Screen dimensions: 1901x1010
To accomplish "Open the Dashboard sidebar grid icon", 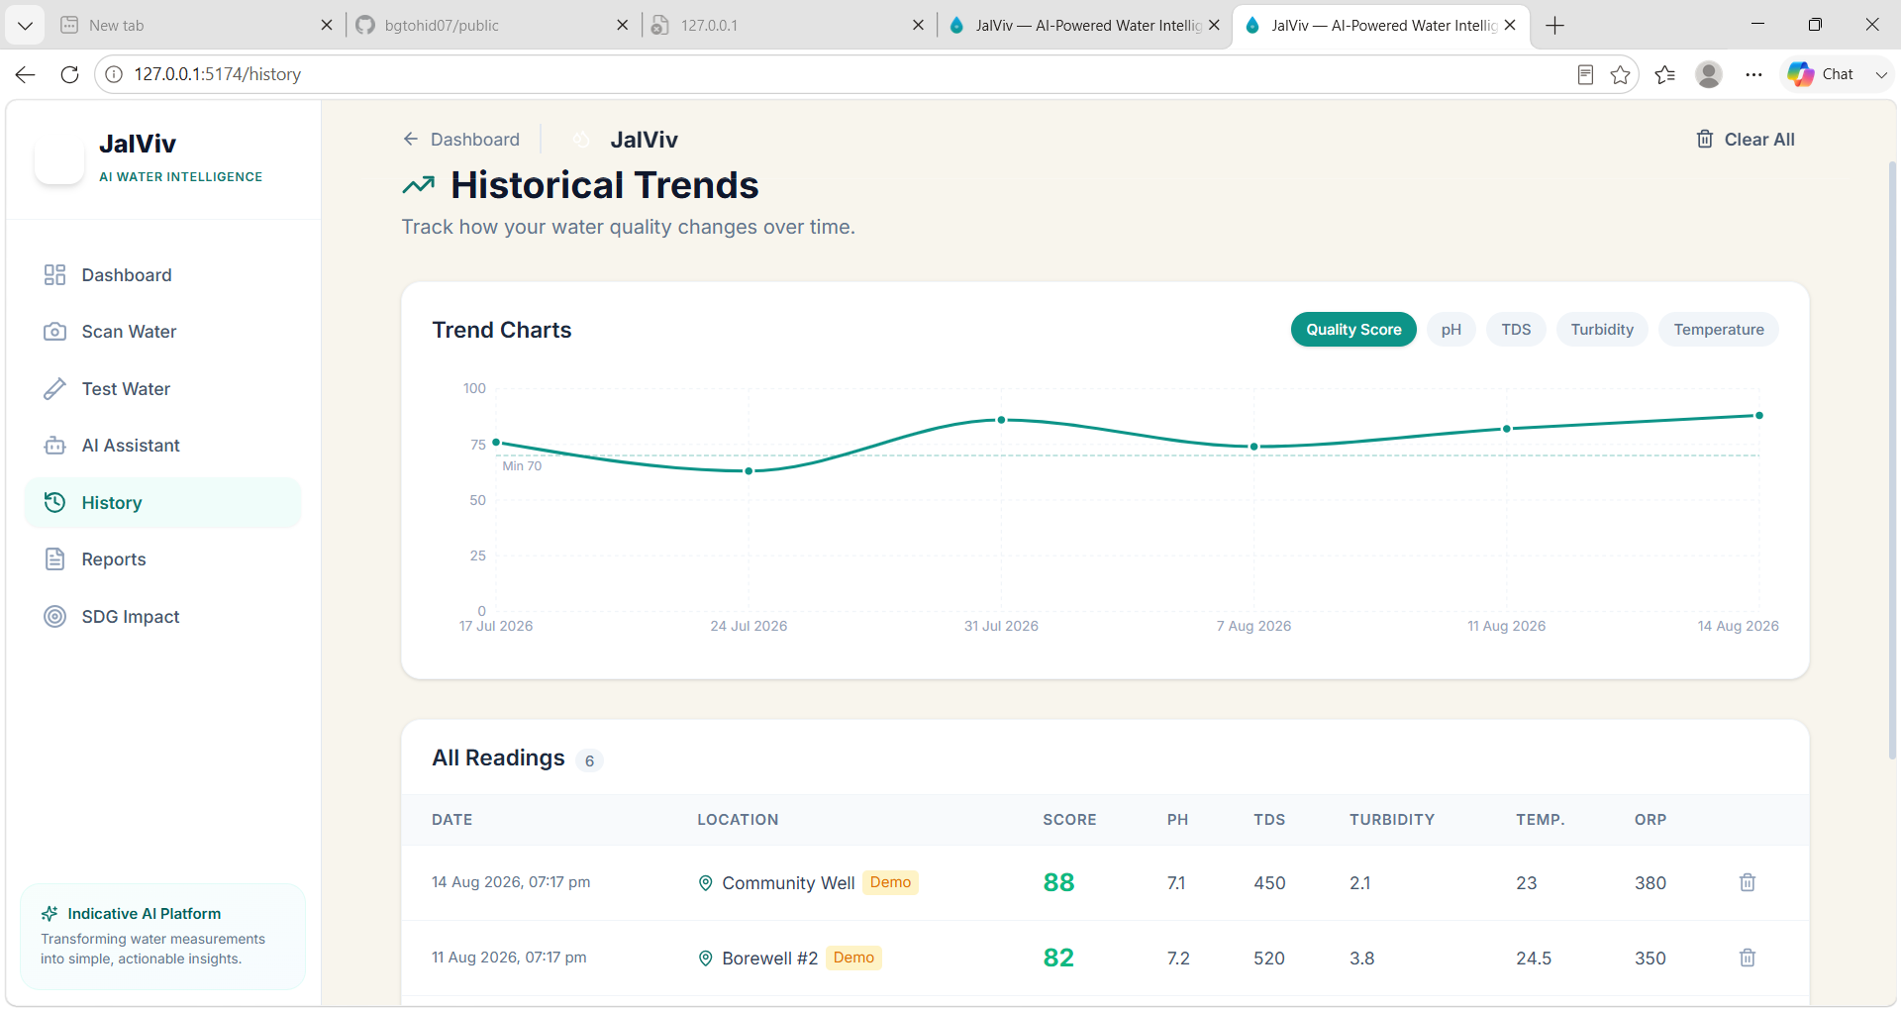I will point(54,275).
